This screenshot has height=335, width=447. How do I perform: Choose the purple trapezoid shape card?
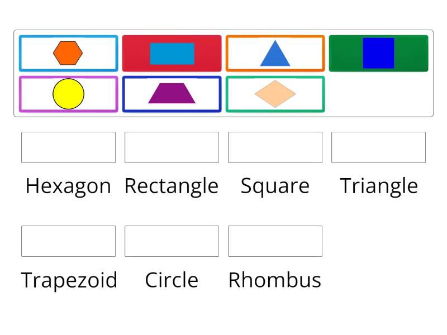(x=172, y=94)
